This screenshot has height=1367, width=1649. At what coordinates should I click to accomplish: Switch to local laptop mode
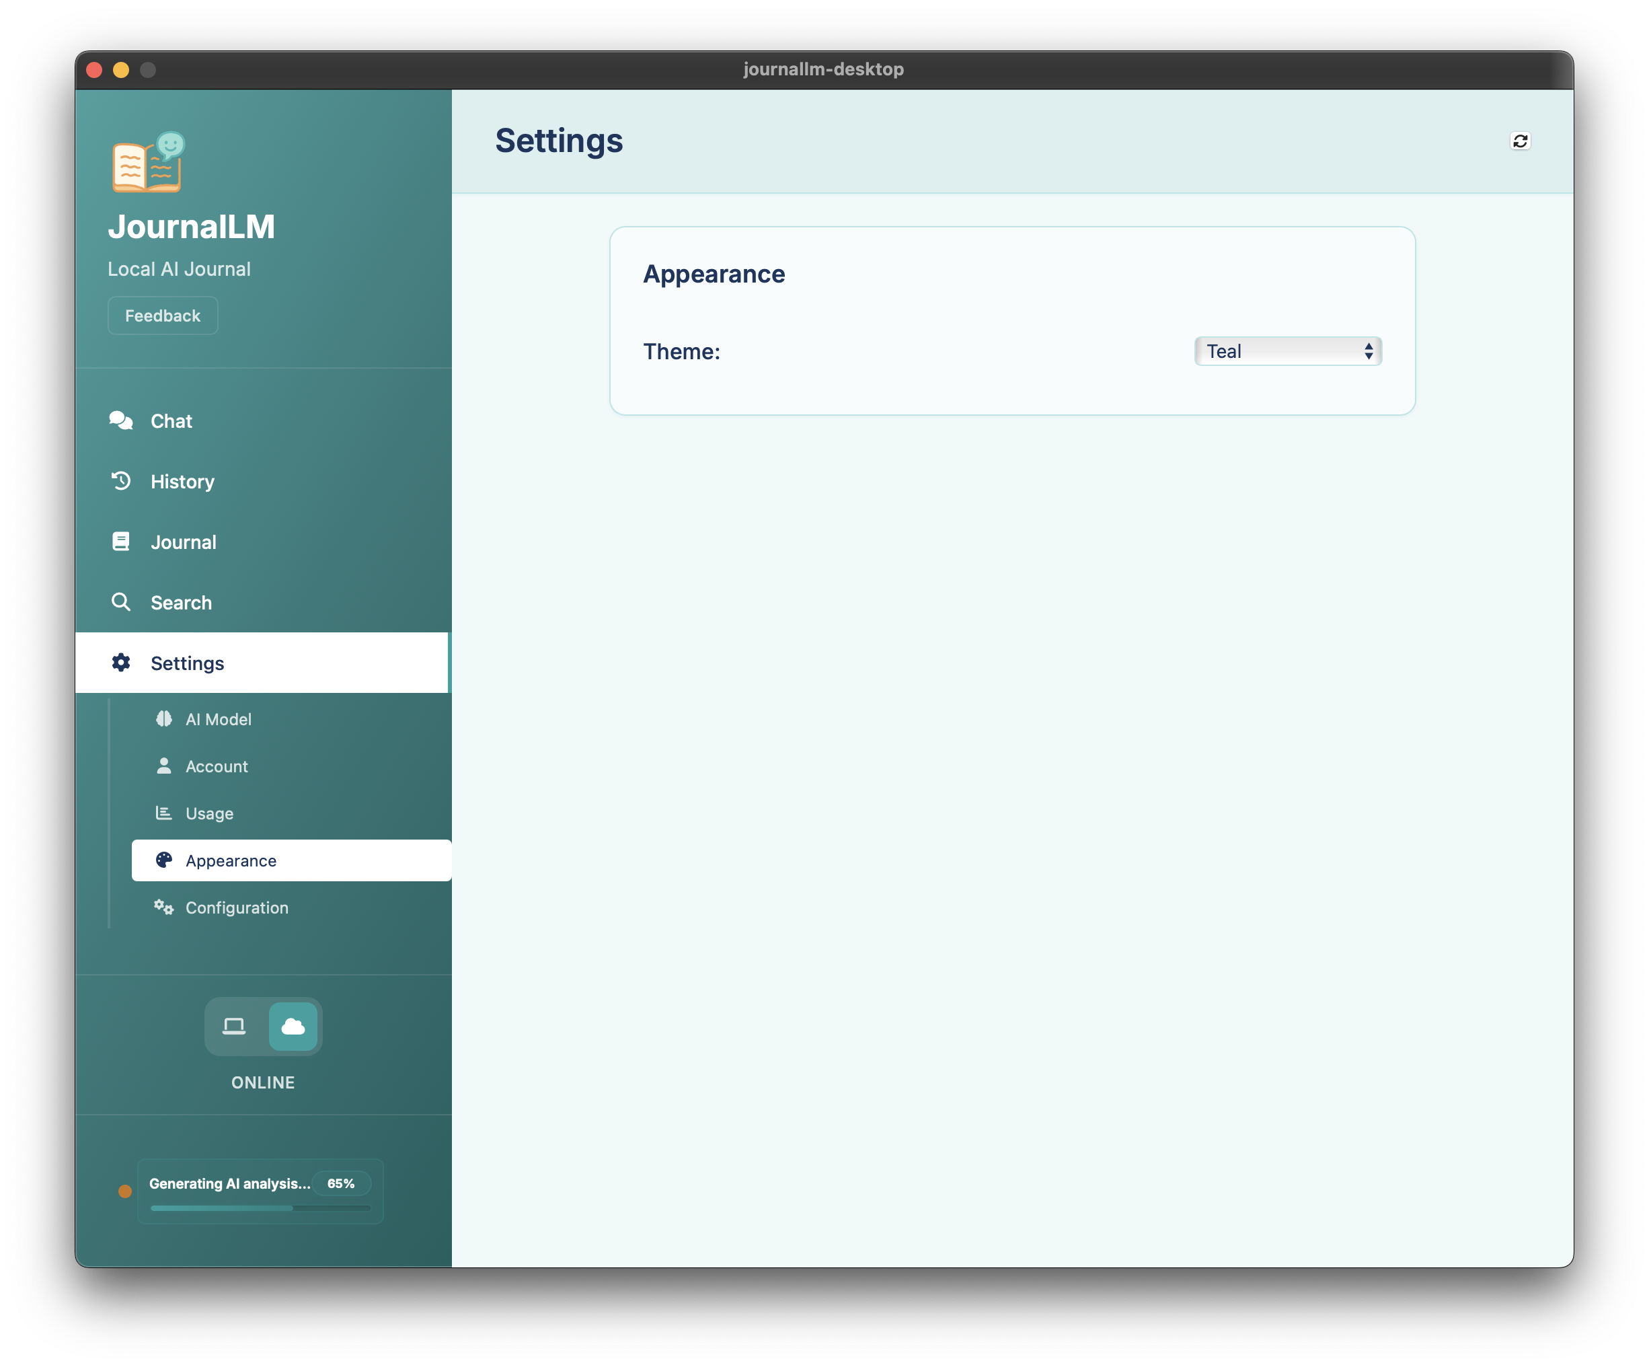pos(234,1027)
